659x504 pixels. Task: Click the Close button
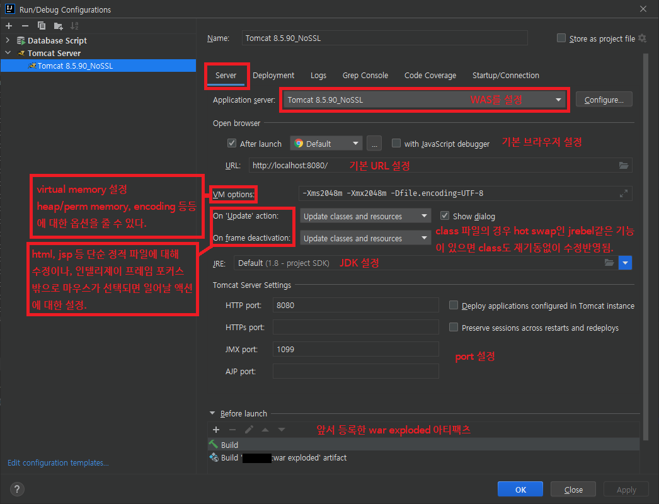click(573, 490)
